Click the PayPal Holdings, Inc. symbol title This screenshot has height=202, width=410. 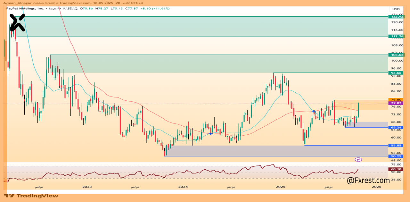tap(25, 8)
